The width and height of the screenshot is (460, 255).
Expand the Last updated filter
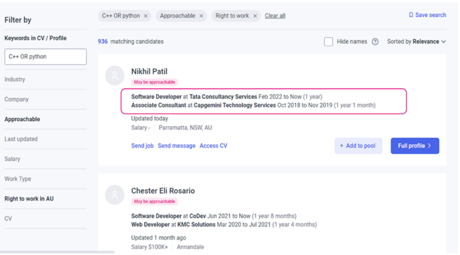click(x=20, y=139)
